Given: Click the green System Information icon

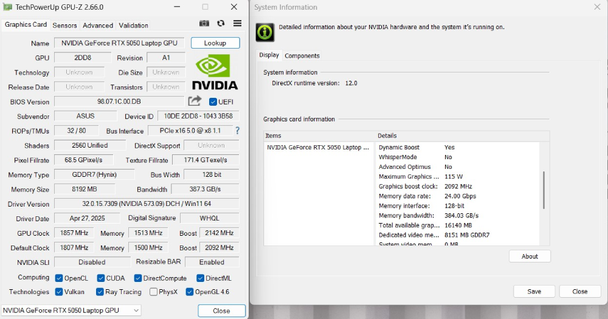Looking at the screenshot, I should [264, 32].
